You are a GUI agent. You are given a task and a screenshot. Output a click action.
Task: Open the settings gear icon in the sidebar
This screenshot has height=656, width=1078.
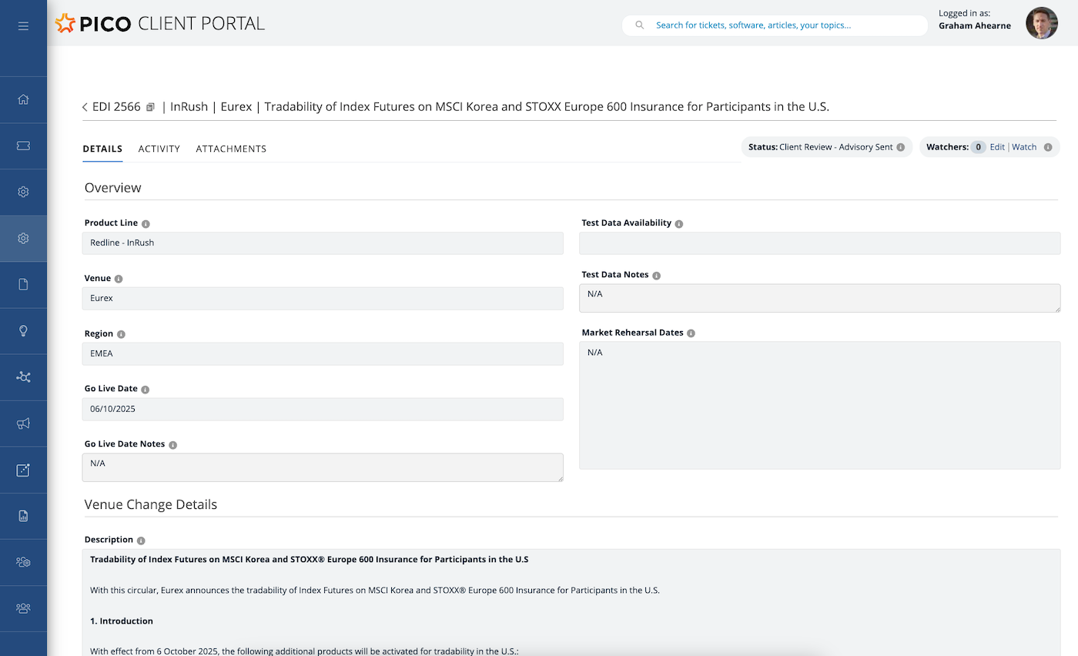23,192
